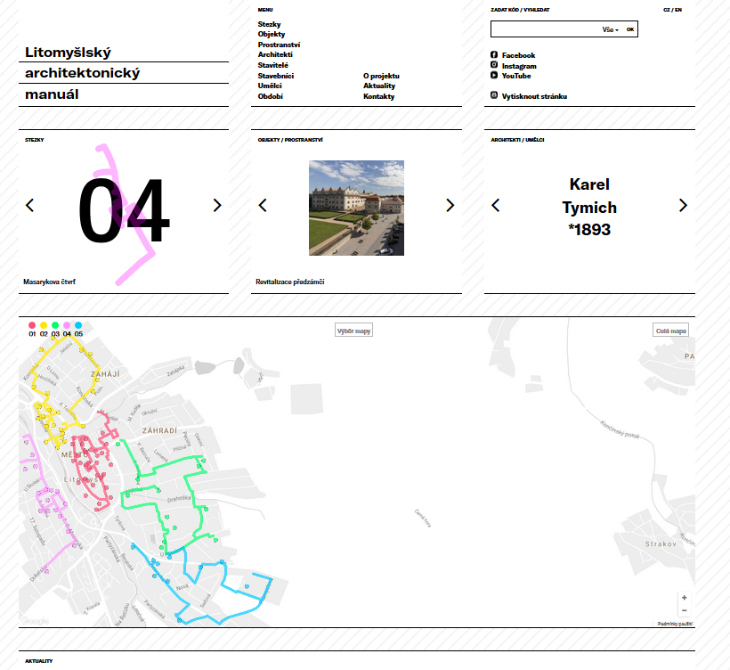Open the Masarykova čtvrť trail link

point(49,282)
